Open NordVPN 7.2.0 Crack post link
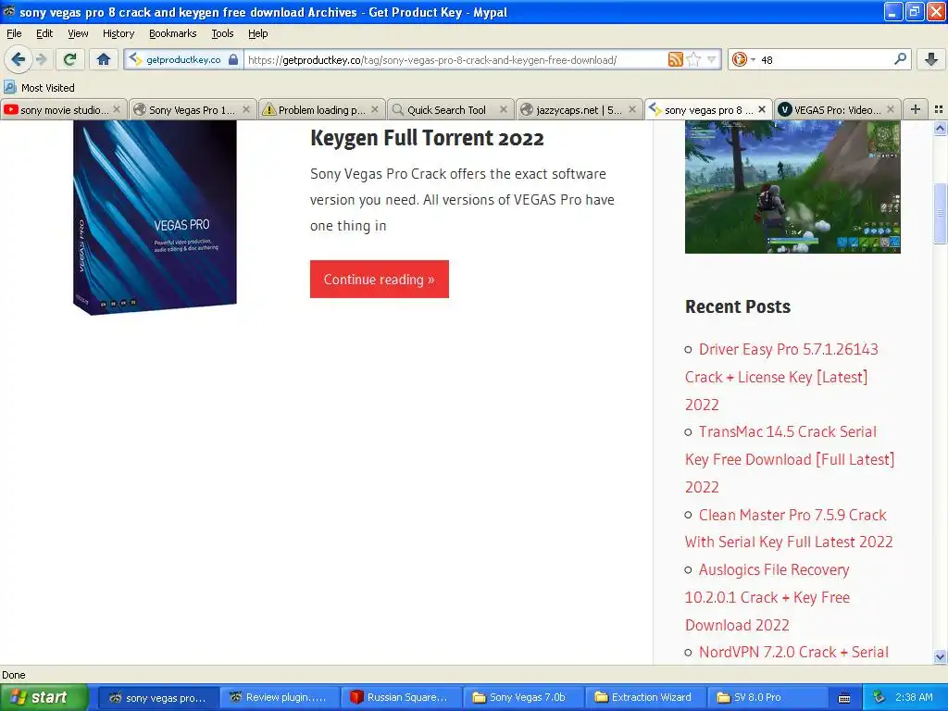 click(x=793, y=652)
